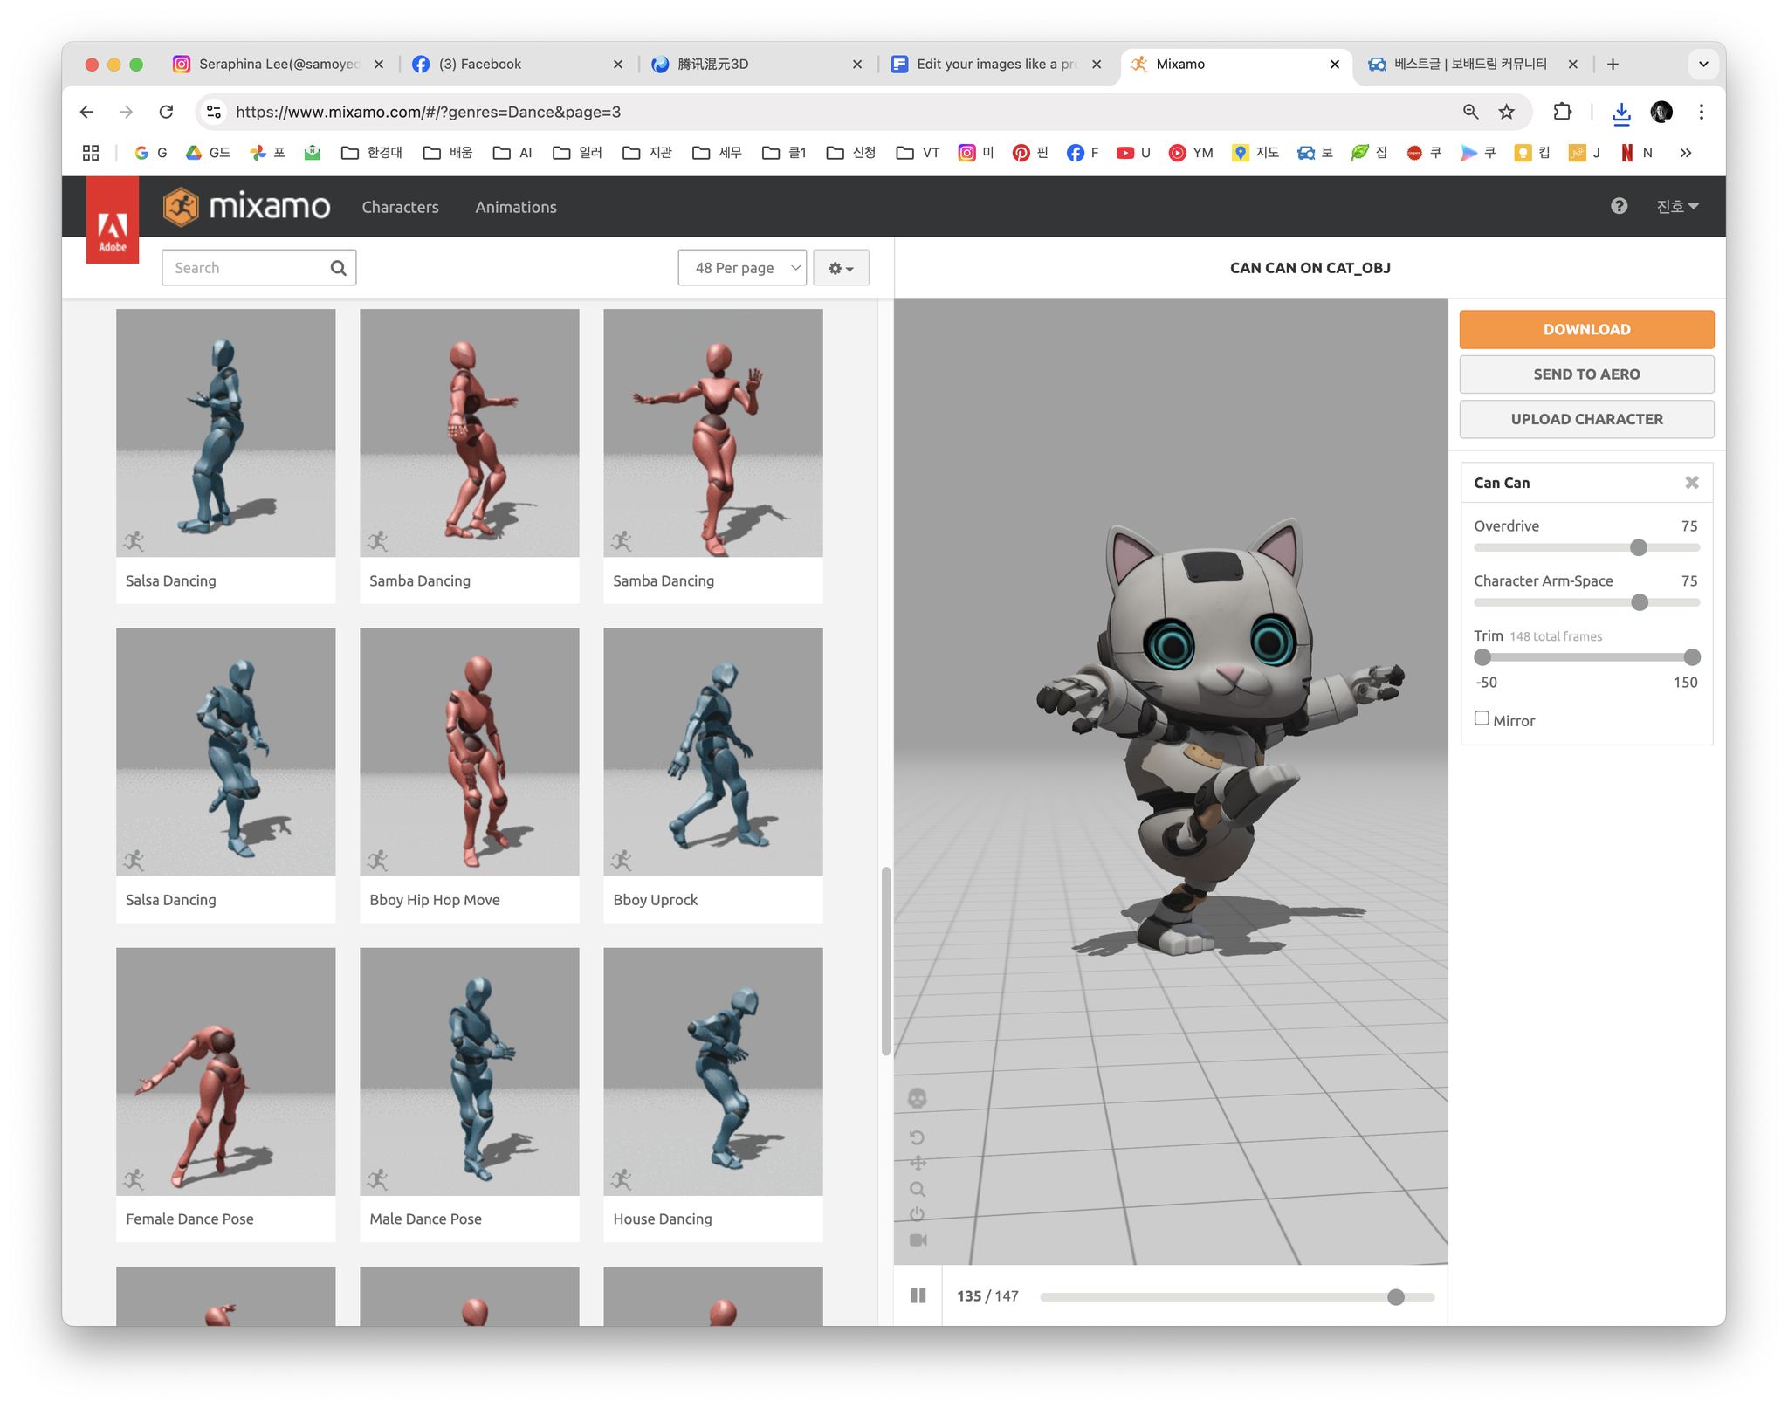
Task: Close the Mixamo tab
Action: [x=1334, y=64]
